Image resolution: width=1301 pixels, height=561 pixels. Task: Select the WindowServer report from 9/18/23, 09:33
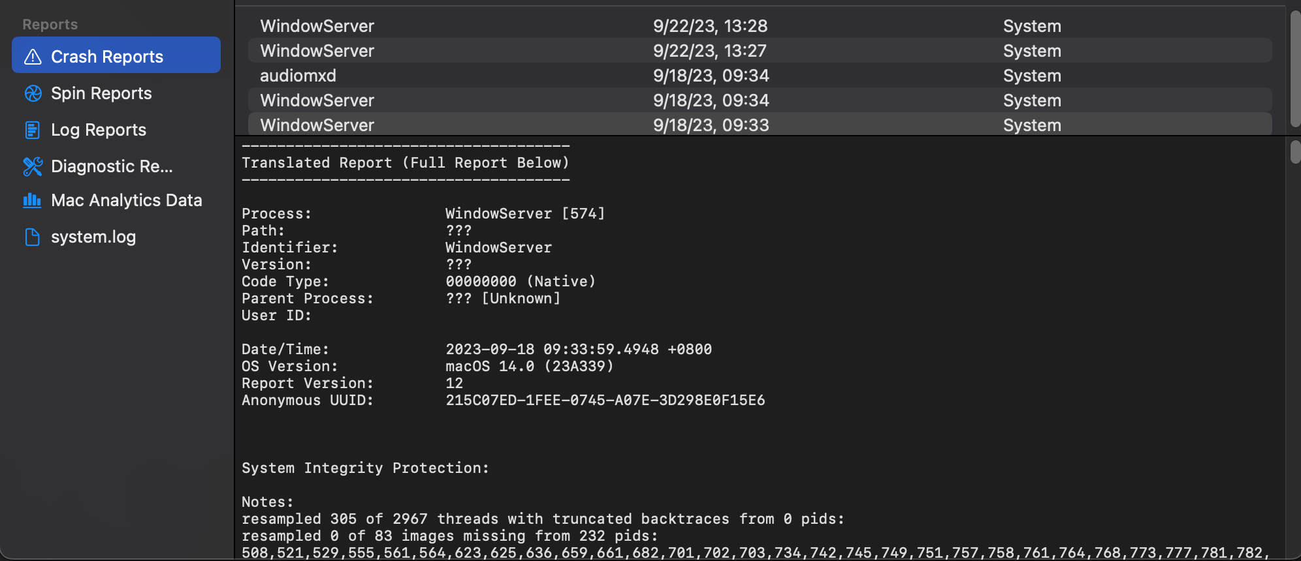click(x=760, y=124)
